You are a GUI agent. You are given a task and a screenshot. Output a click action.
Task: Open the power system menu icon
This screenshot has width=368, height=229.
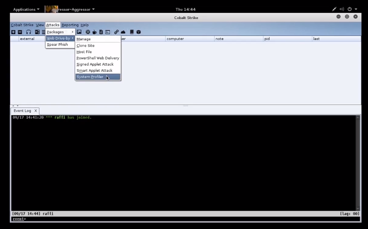pyautogui.click(x=350, y=9)
